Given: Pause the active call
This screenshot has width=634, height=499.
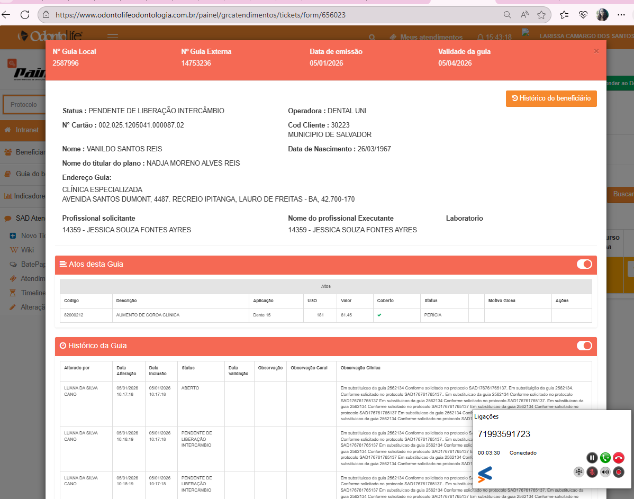Looking at the screenshot, I should 592,458.
